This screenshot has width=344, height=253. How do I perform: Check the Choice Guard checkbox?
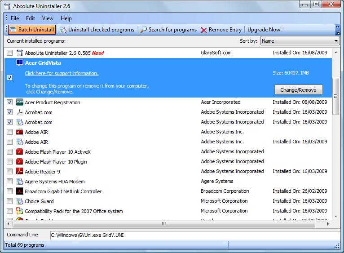pos(10,201)
